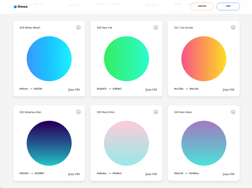Download the .SKETCH file
This screenshot has width=252, height=188.
pos(202,6)
